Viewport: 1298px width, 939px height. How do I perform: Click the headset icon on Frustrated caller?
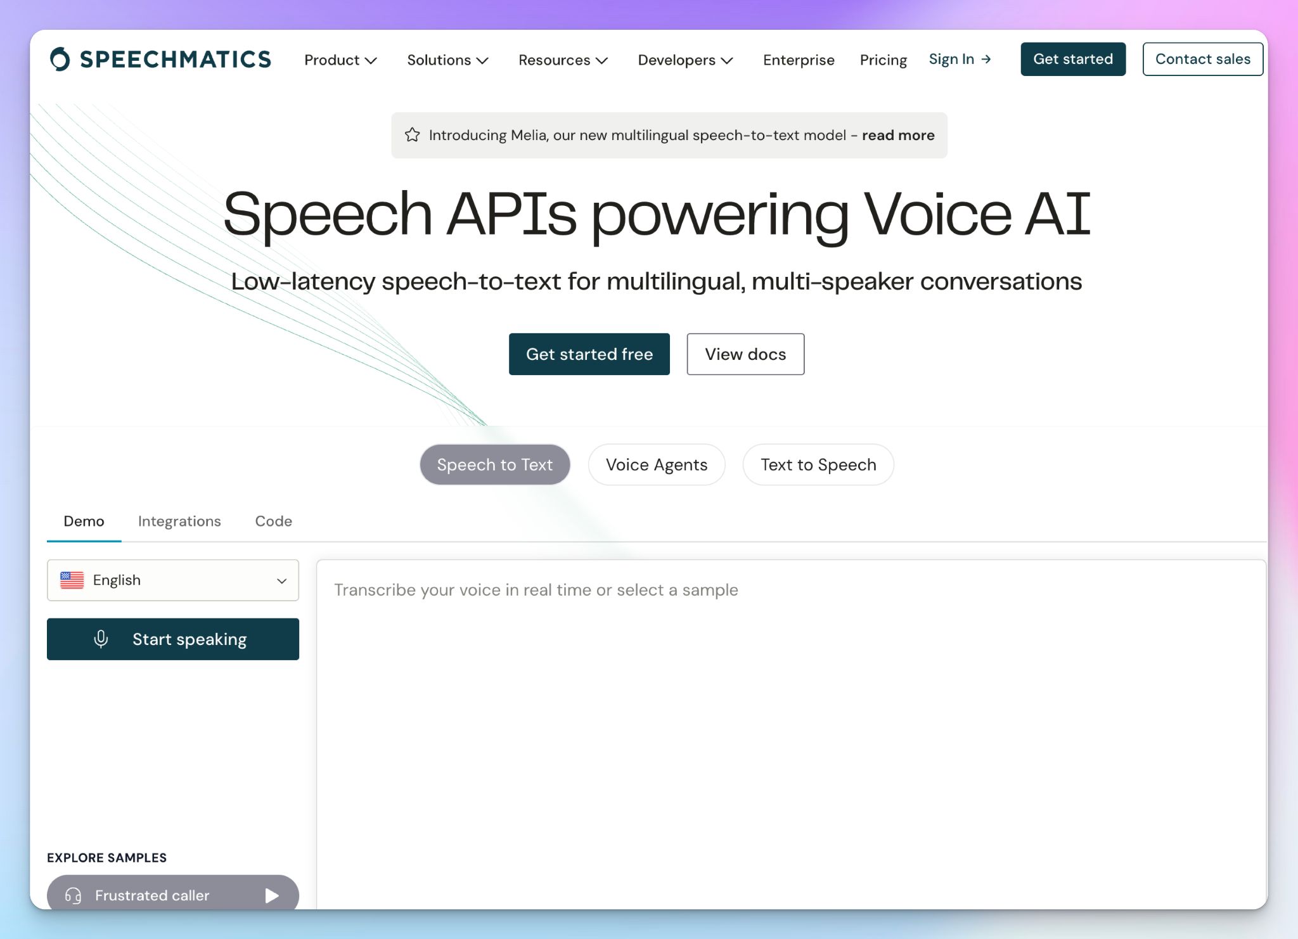click(73, 895)
